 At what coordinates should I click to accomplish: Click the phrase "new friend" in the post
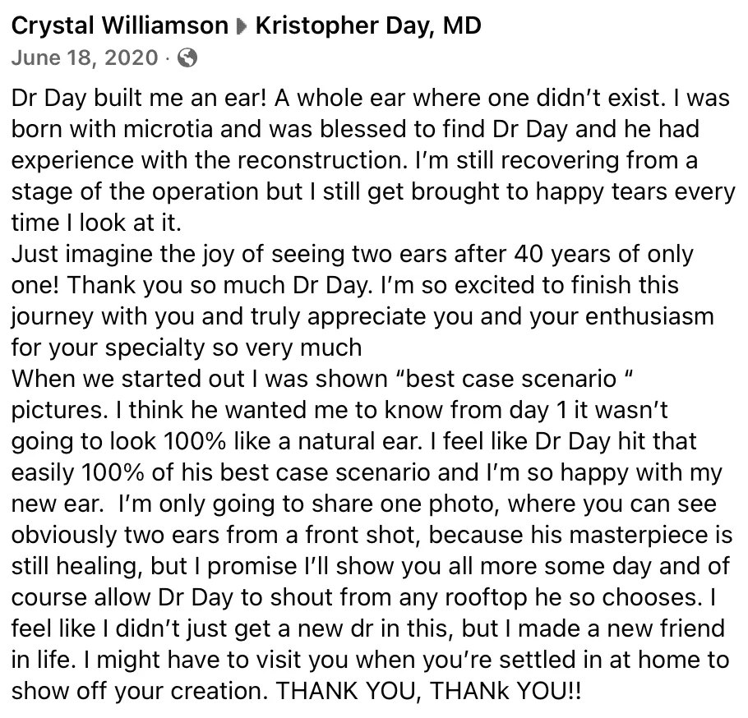661,628
